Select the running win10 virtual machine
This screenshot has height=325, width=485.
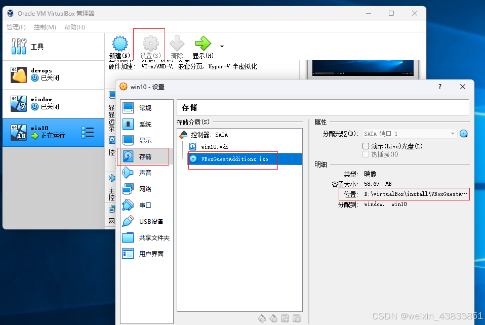point(54,132)
